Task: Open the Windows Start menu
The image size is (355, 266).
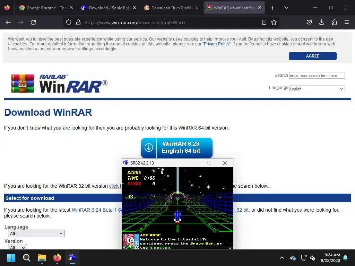Action: [x=11, y=258]
